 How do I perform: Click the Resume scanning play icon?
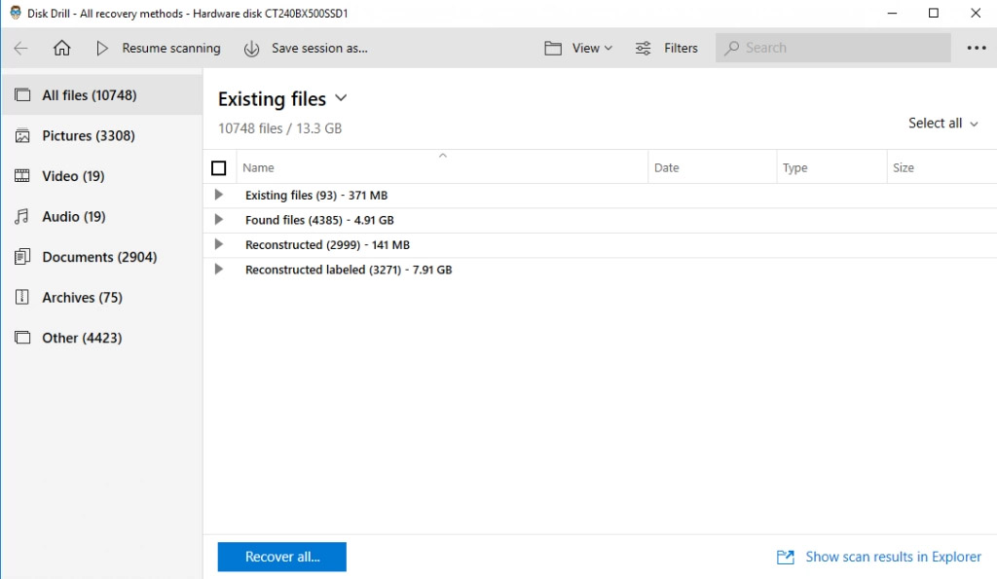tap(101, 49)
